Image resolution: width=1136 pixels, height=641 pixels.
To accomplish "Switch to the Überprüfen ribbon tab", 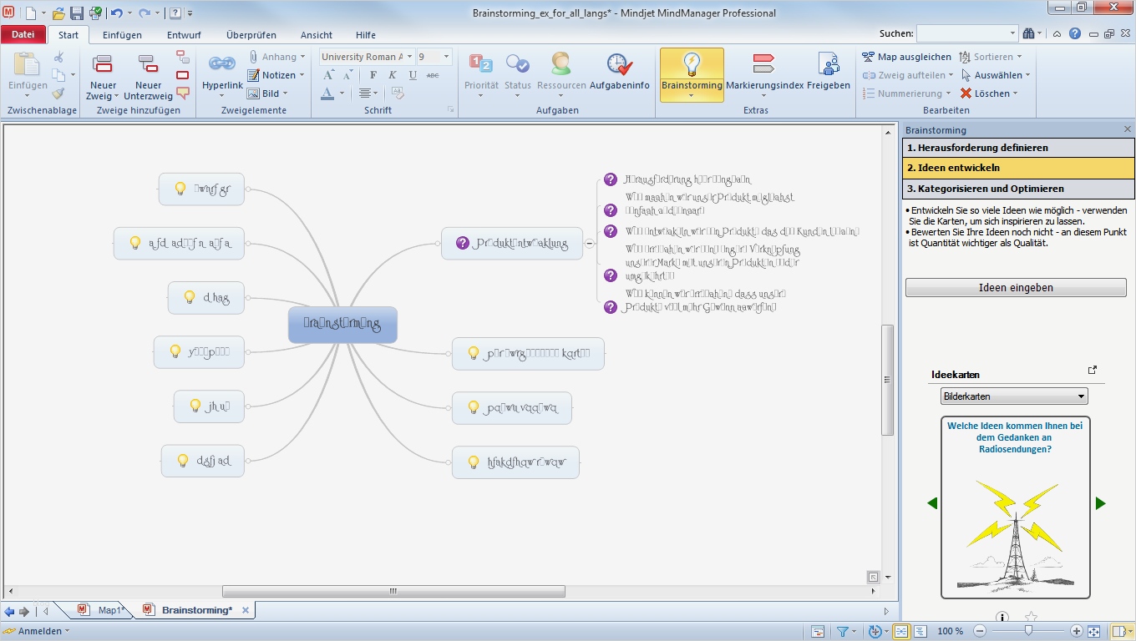I will click(x=251, y=35).
